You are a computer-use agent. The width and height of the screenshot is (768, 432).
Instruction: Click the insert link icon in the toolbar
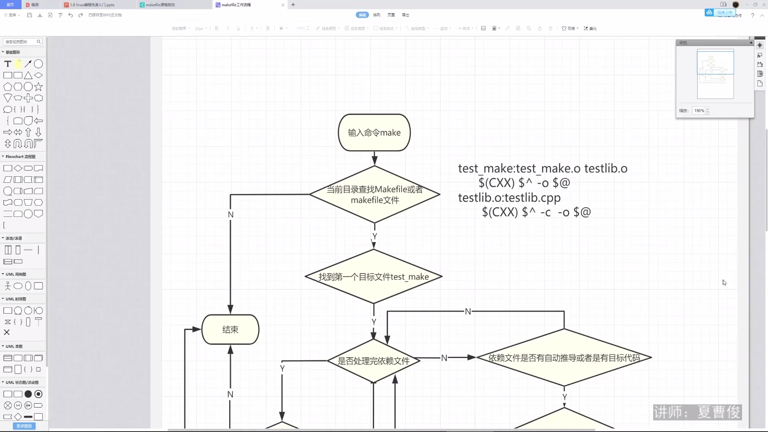[507, 28]
